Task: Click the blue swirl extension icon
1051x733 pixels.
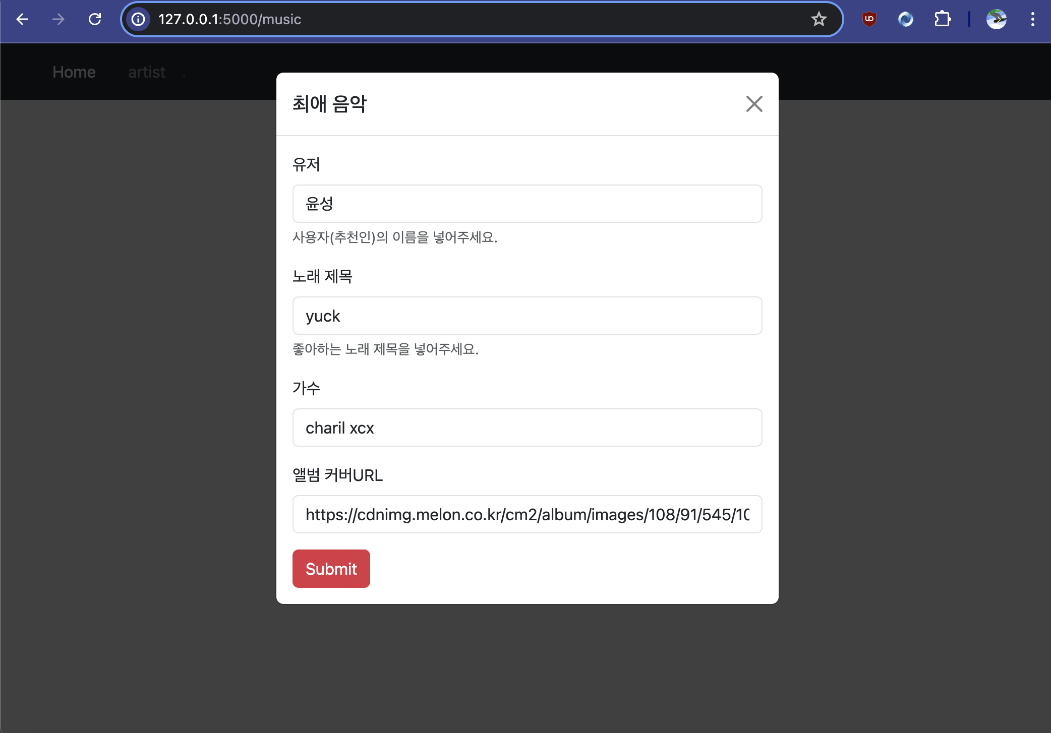Action: tap(905, 19)
